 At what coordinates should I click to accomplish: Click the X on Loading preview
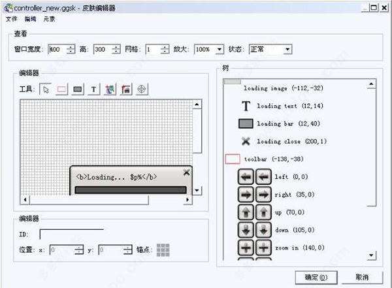186,172
